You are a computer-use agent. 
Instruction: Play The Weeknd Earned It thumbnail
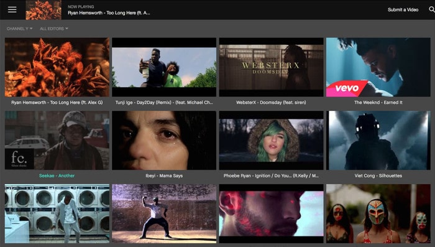(x=378, y=67)
